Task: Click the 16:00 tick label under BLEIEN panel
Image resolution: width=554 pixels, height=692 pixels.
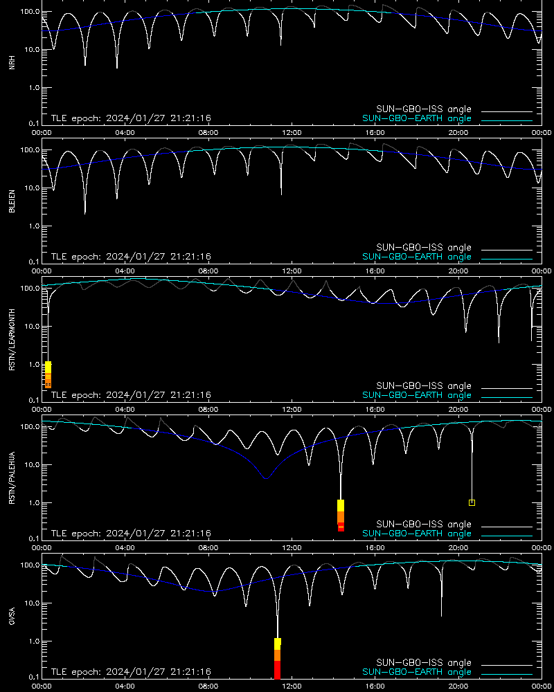Action: coord(375,271)
